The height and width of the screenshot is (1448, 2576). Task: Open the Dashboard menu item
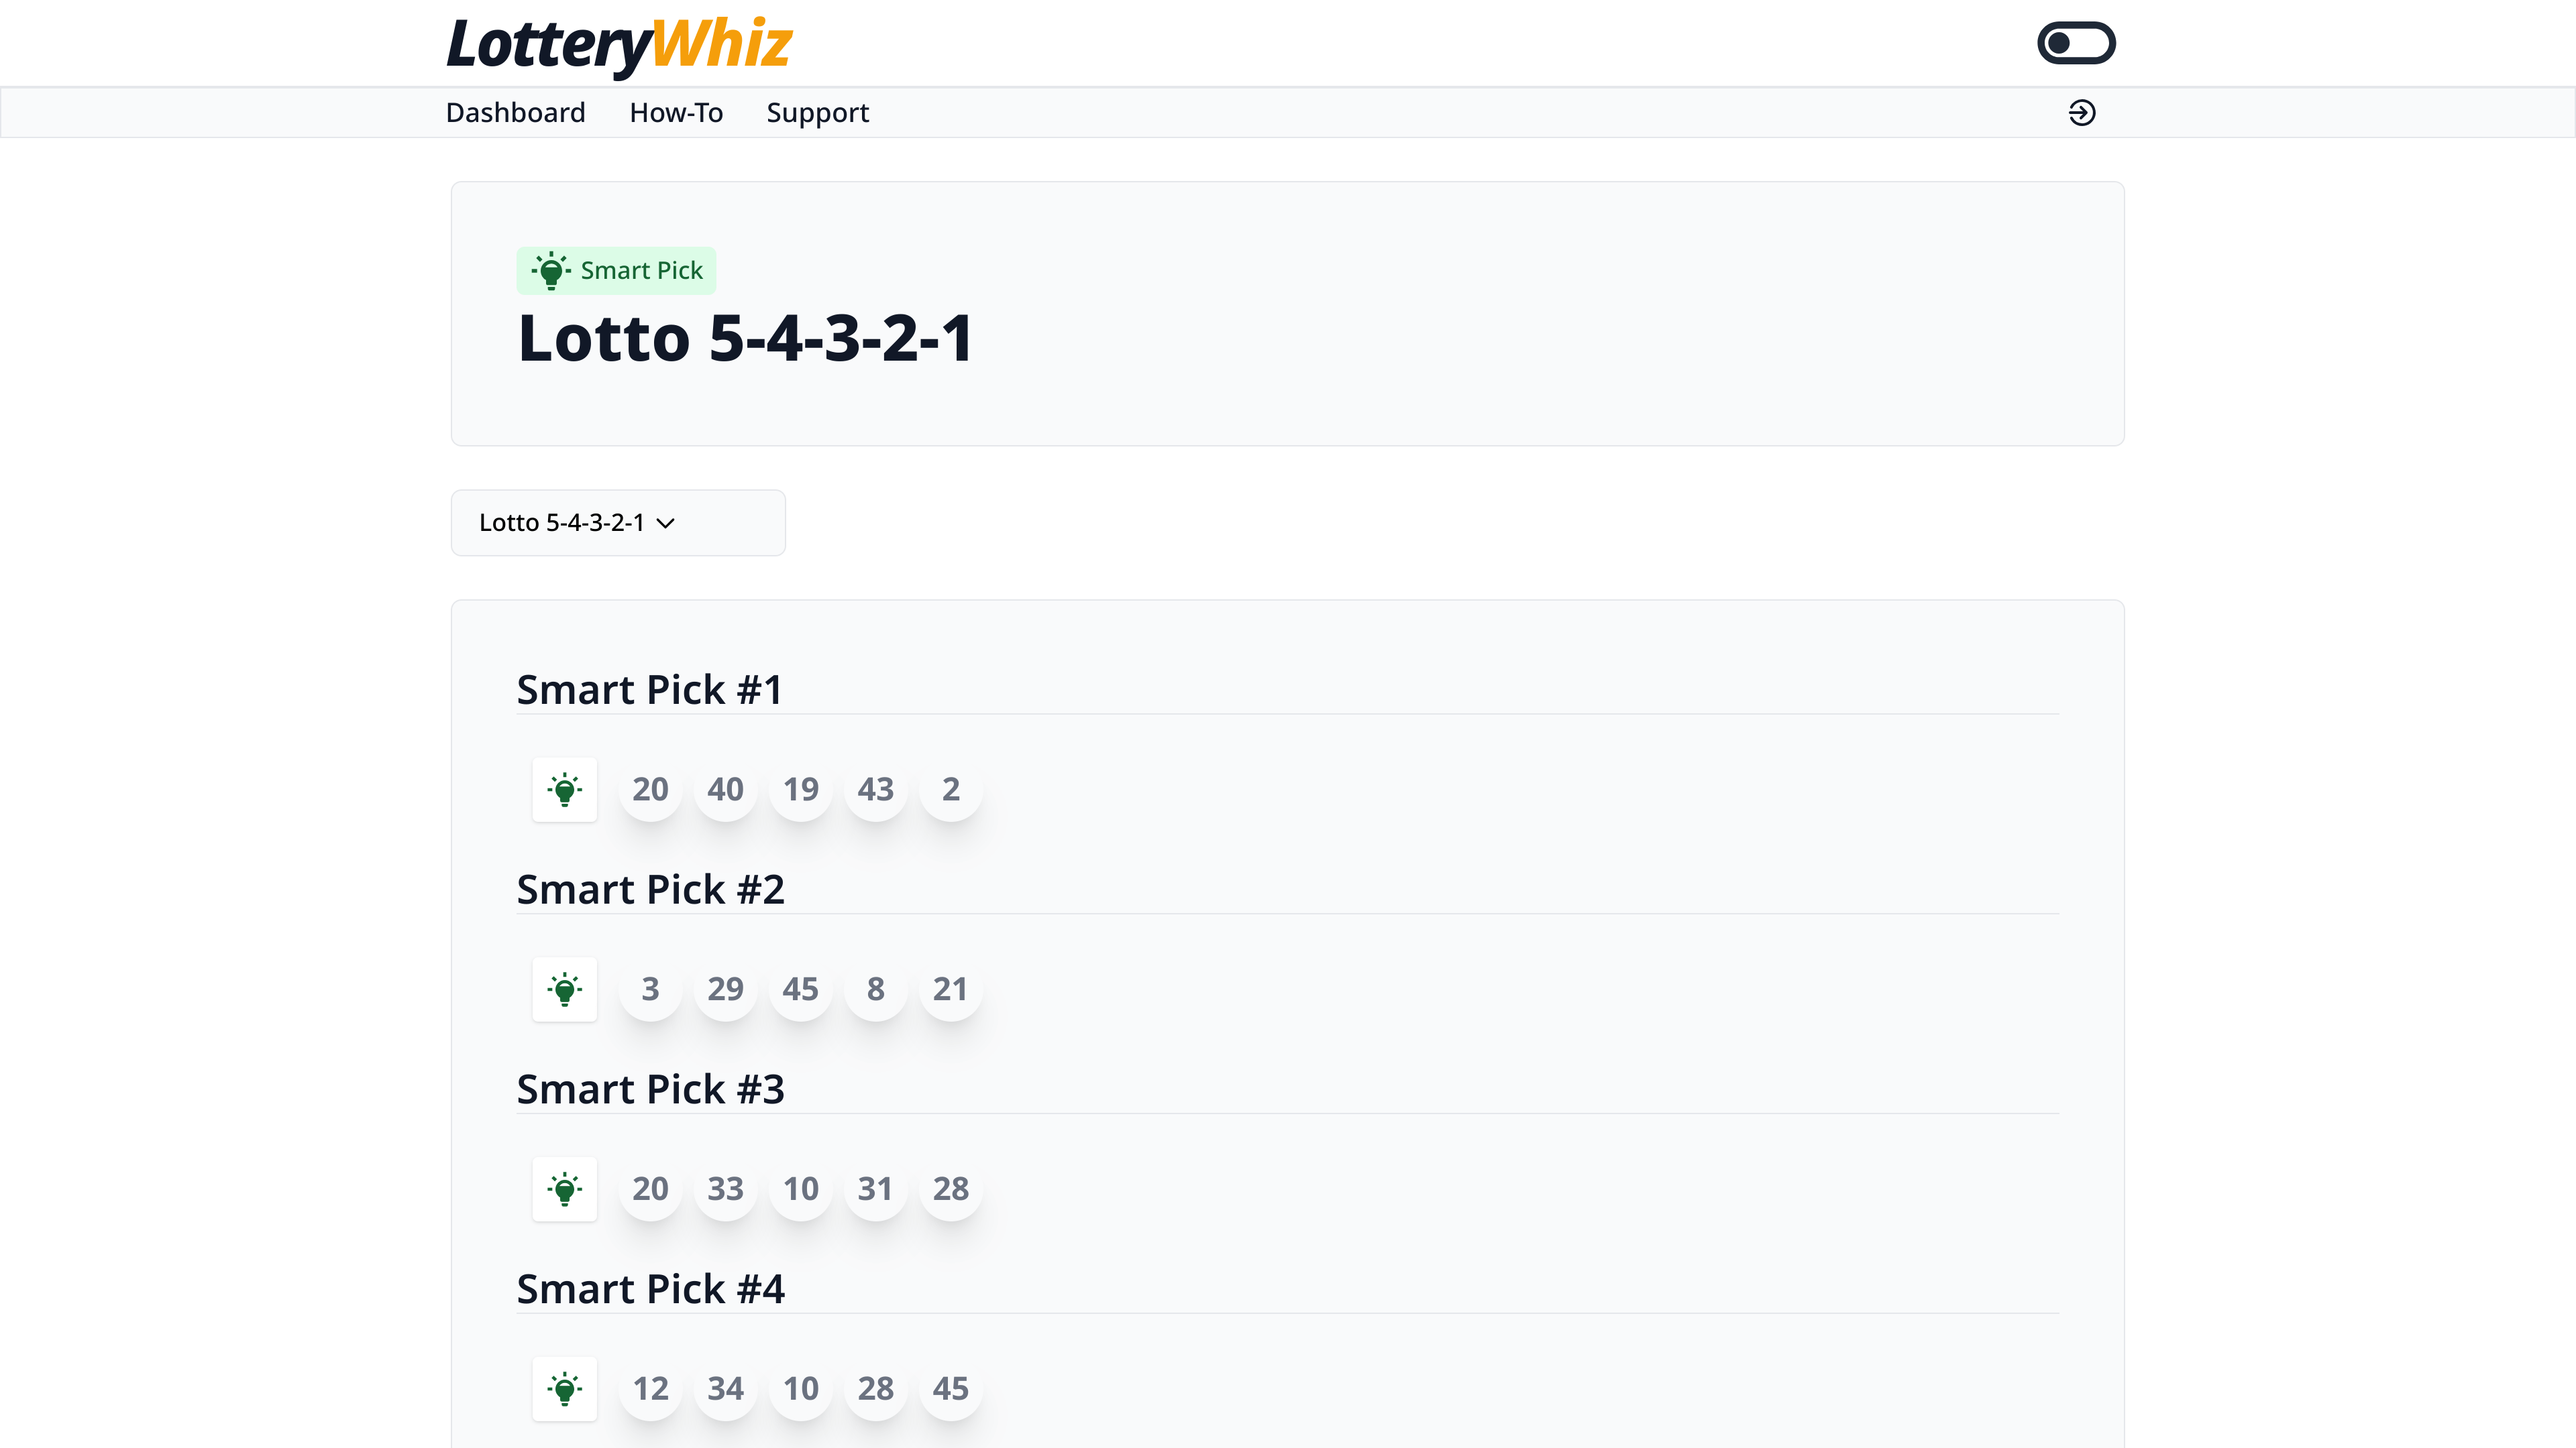515,113
